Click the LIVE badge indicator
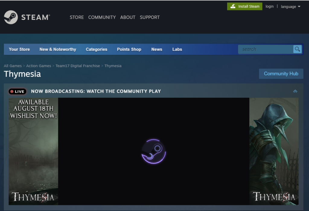 (17, 91)
